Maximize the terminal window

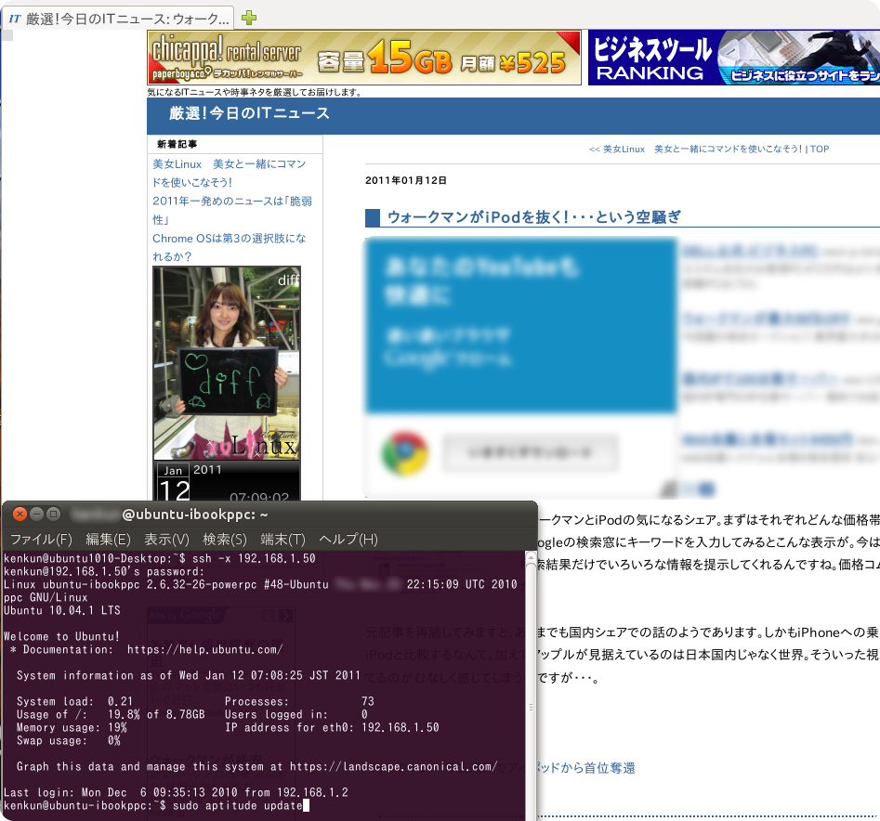53,514
